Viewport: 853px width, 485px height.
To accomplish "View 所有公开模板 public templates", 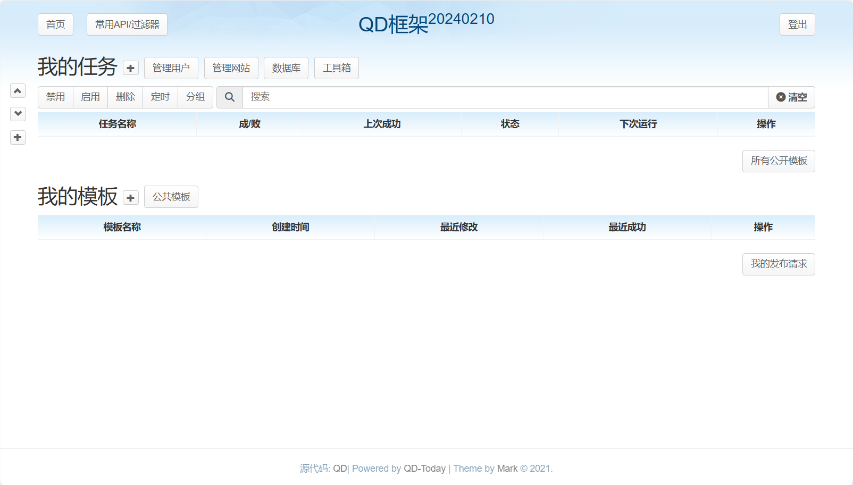I will click(779, 161).
